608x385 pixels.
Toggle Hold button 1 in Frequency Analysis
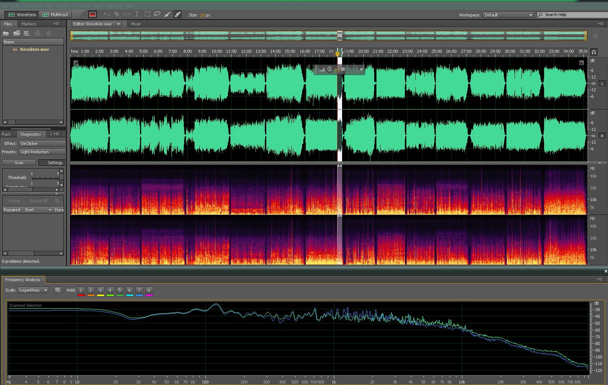click(x=81, y=290)
